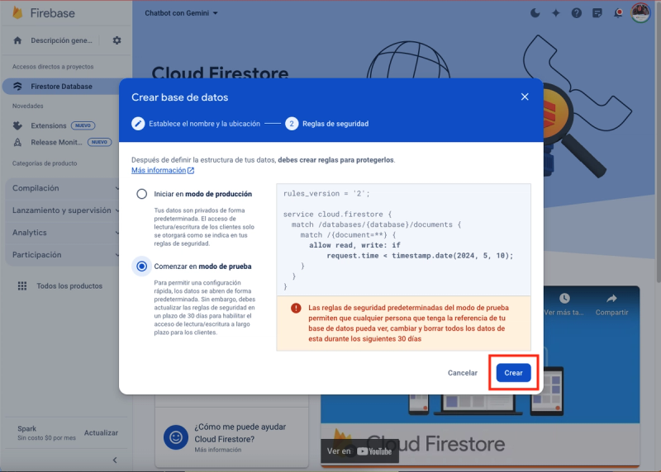Screen dimensions: 661x472
Task: Click the grid icon for all products
Action: [x=22, y=286]
